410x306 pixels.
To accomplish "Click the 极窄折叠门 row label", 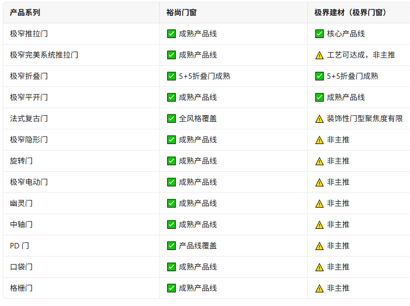I will 29,76.
